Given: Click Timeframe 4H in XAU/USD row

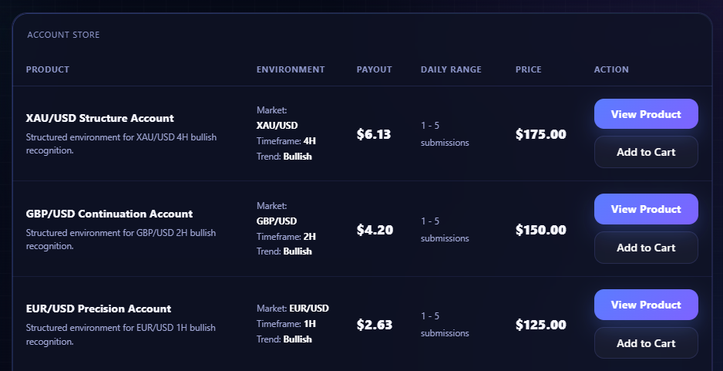Looking at the screenshot, I should pos(286,140).
